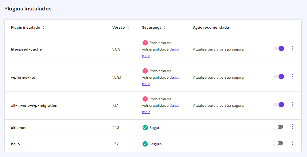Click the three-dot menu icon for akismet
This screenshot has width=307, height=157.
click(x=292, y=127)
